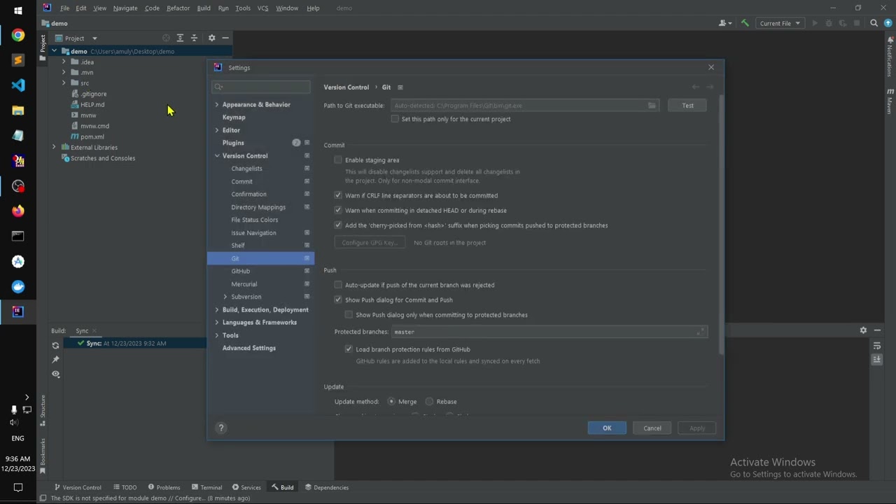896x504 pixels.
Task: Toggle detached HEAD commit warning checkbox
Action: pyautogui.click(x=338, y=210)
